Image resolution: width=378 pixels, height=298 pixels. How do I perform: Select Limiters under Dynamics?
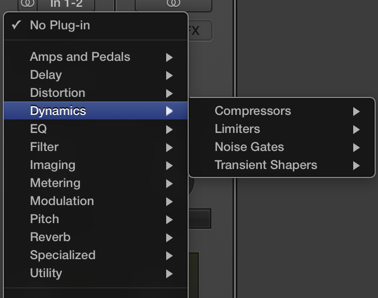[237, 129]
